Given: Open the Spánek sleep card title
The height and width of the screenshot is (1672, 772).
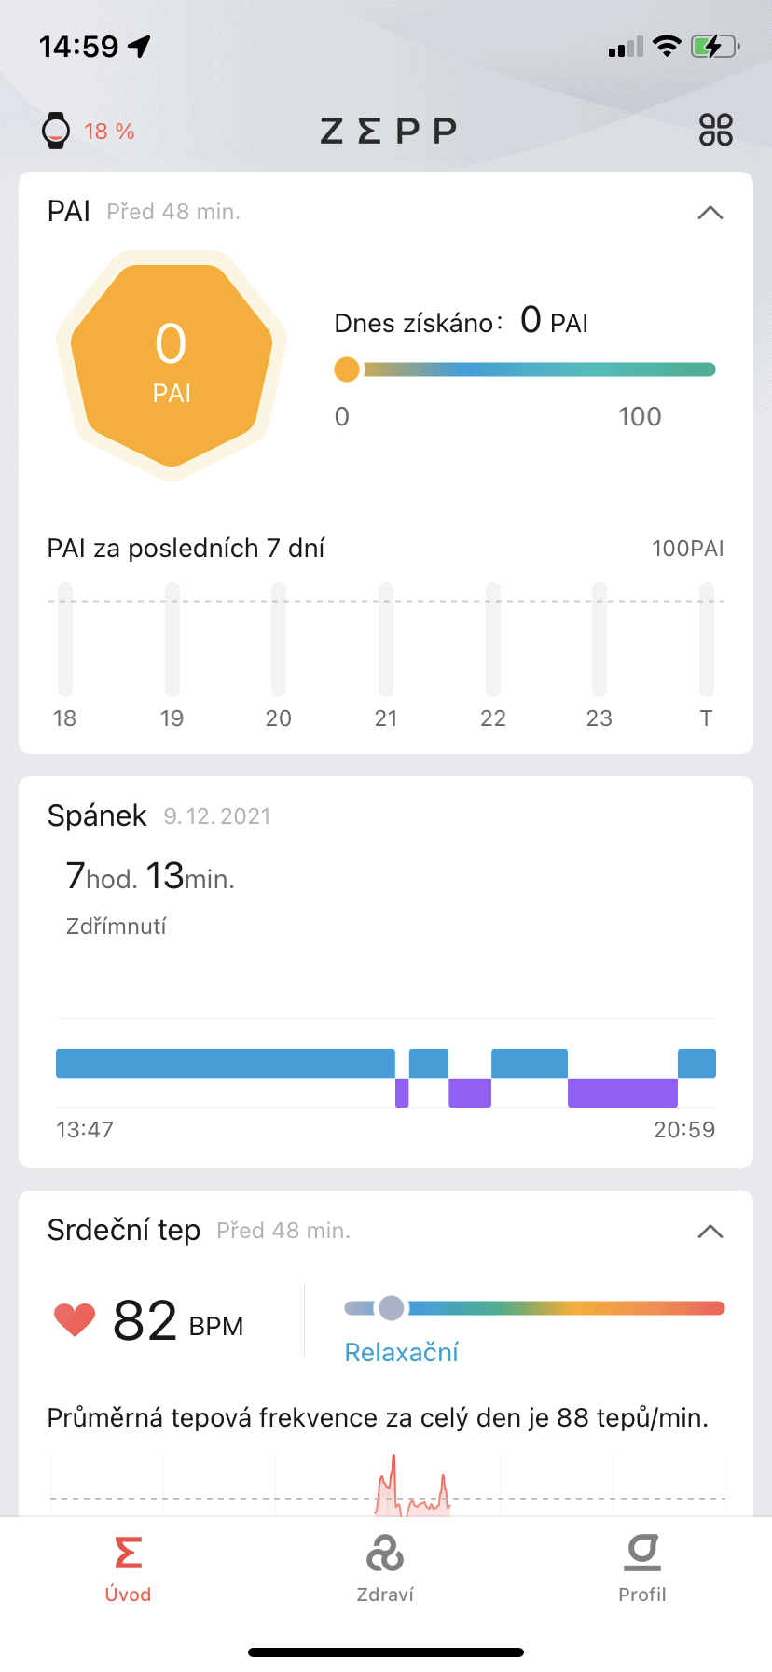Looking at the screenshot, I should (97, 815).
